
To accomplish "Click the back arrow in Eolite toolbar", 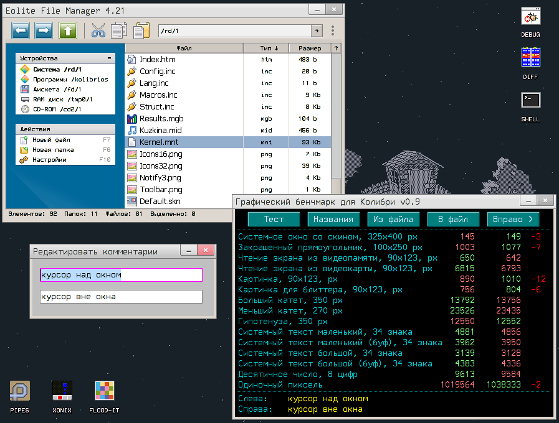I will pos(21,30).
